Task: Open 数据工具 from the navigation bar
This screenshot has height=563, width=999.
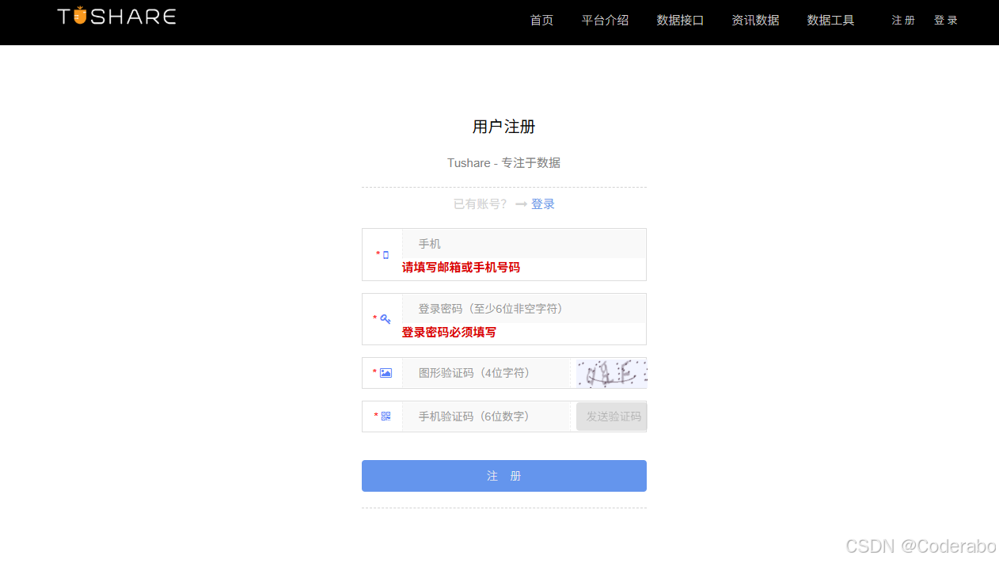Action: pos(830,20)
